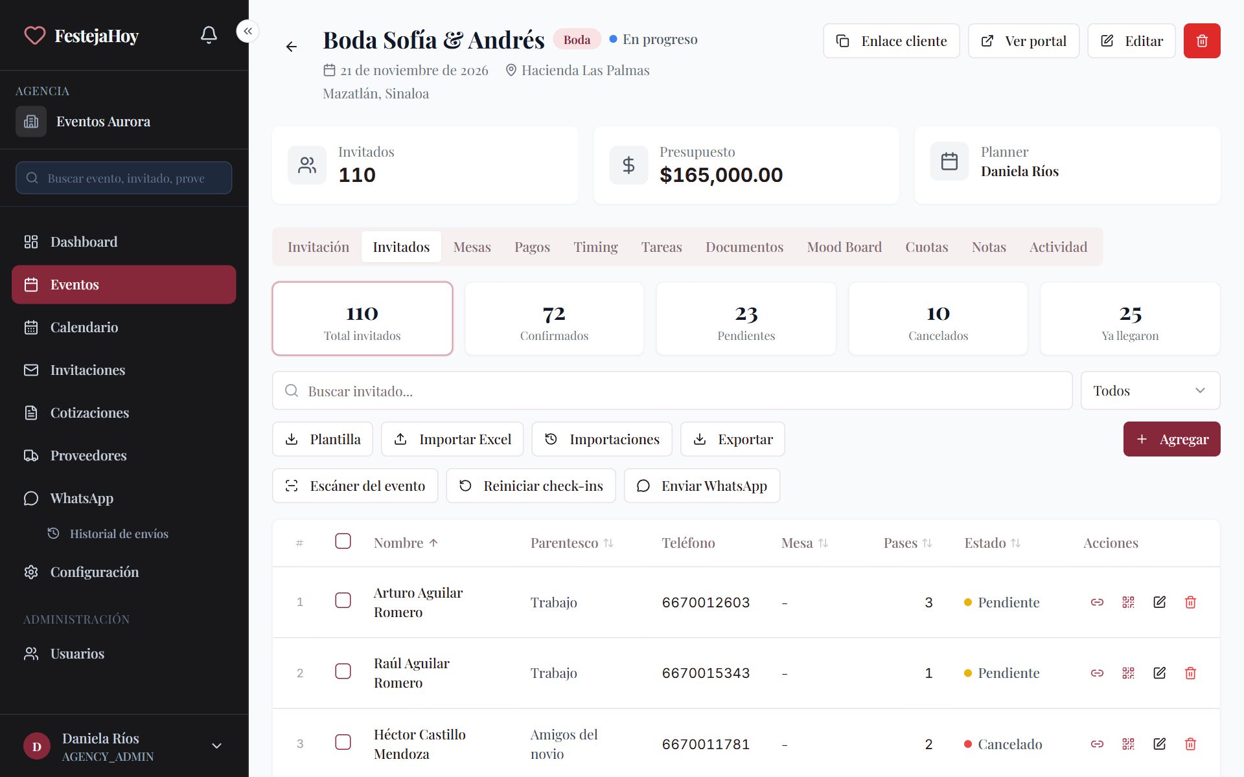Sort guests by Mesa column

805,543
